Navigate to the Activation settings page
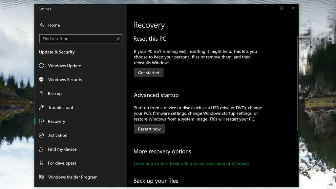336x189 pixels. [59, 135]
